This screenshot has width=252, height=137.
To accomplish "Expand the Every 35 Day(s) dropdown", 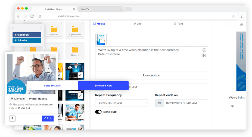I will coord(122,103).
